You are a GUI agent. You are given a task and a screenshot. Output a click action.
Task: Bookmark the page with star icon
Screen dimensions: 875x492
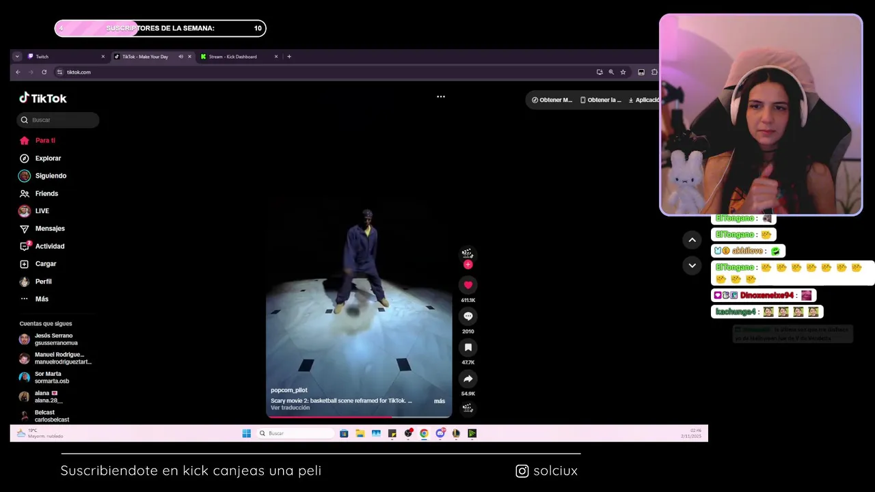pyautogui.click(x=623, y=72)
